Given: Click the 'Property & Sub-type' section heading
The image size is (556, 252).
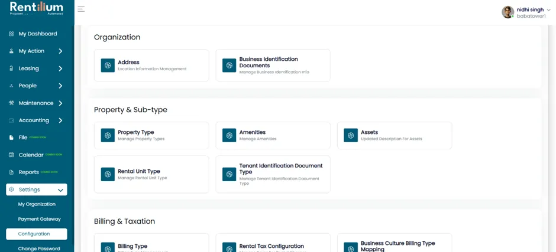Looking at the screenshot, I should (131, 110).
